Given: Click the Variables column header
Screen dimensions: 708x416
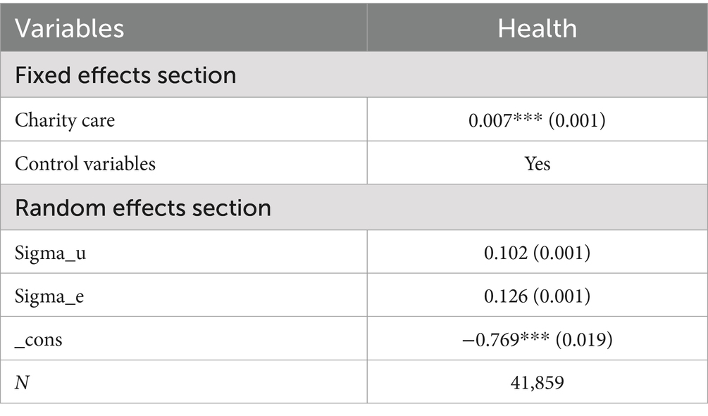Looking at the screenshot, I should [x=69, y=28].
